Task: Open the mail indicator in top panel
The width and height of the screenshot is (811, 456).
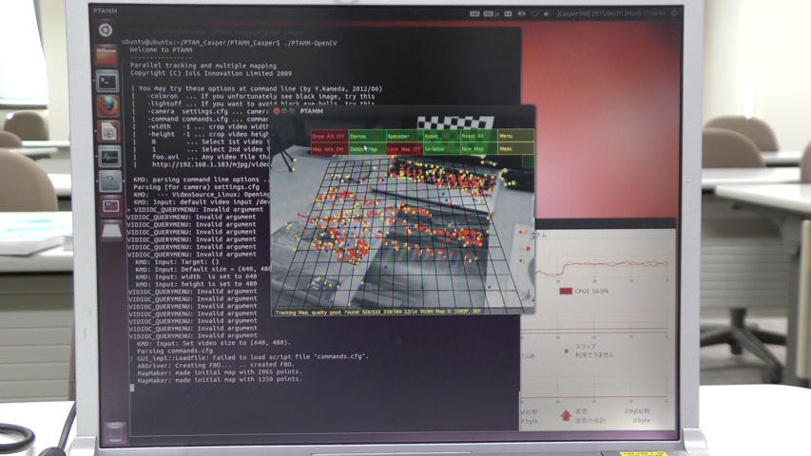Action: pyautogui.click(x=508, y=13)
